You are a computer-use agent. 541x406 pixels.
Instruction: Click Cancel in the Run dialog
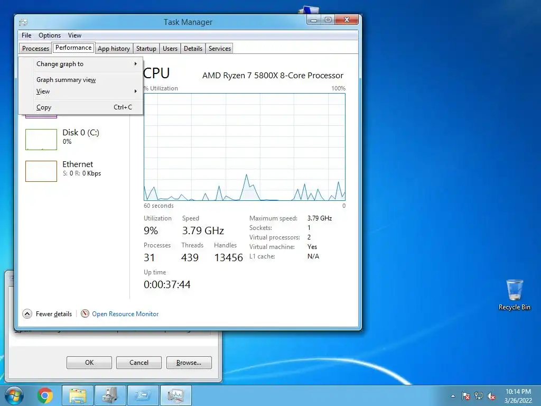click(x=139, y=363)
